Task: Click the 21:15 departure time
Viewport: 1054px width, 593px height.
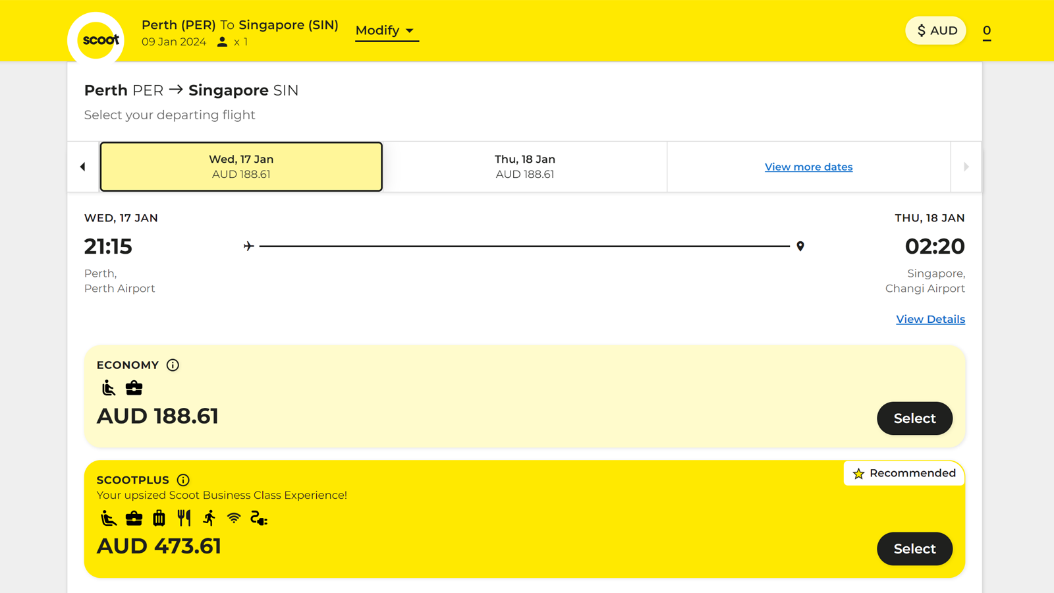Action: pos(108,246)
